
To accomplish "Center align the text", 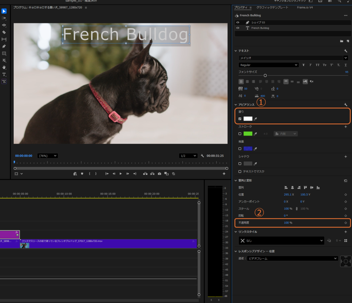I will pos(247,82).
